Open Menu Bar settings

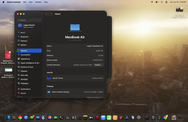coord(29,75)
